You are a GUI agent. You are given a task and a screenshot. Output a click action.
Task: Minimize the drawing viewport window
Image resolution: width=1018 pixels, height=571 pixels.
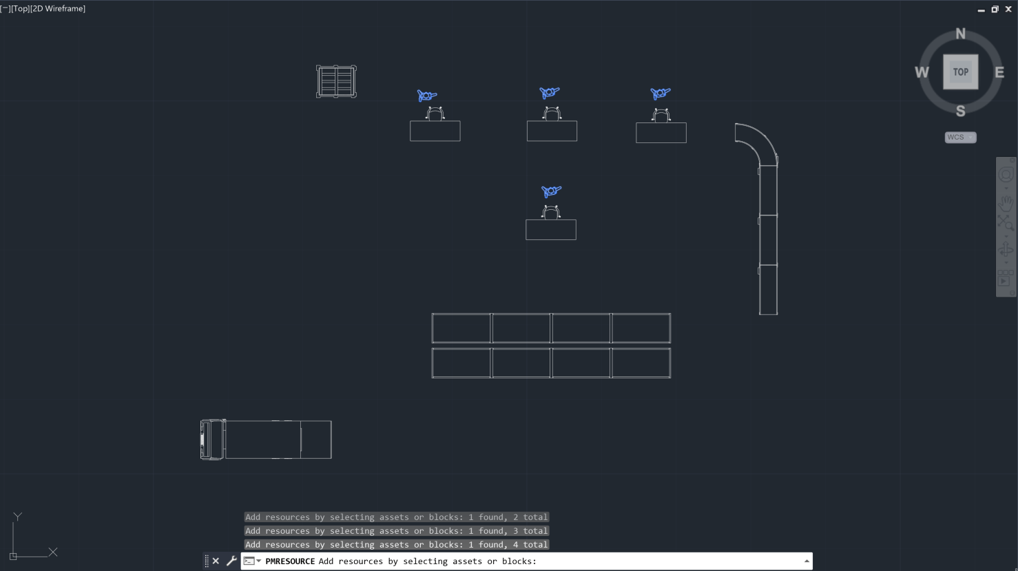coord(981,10)
